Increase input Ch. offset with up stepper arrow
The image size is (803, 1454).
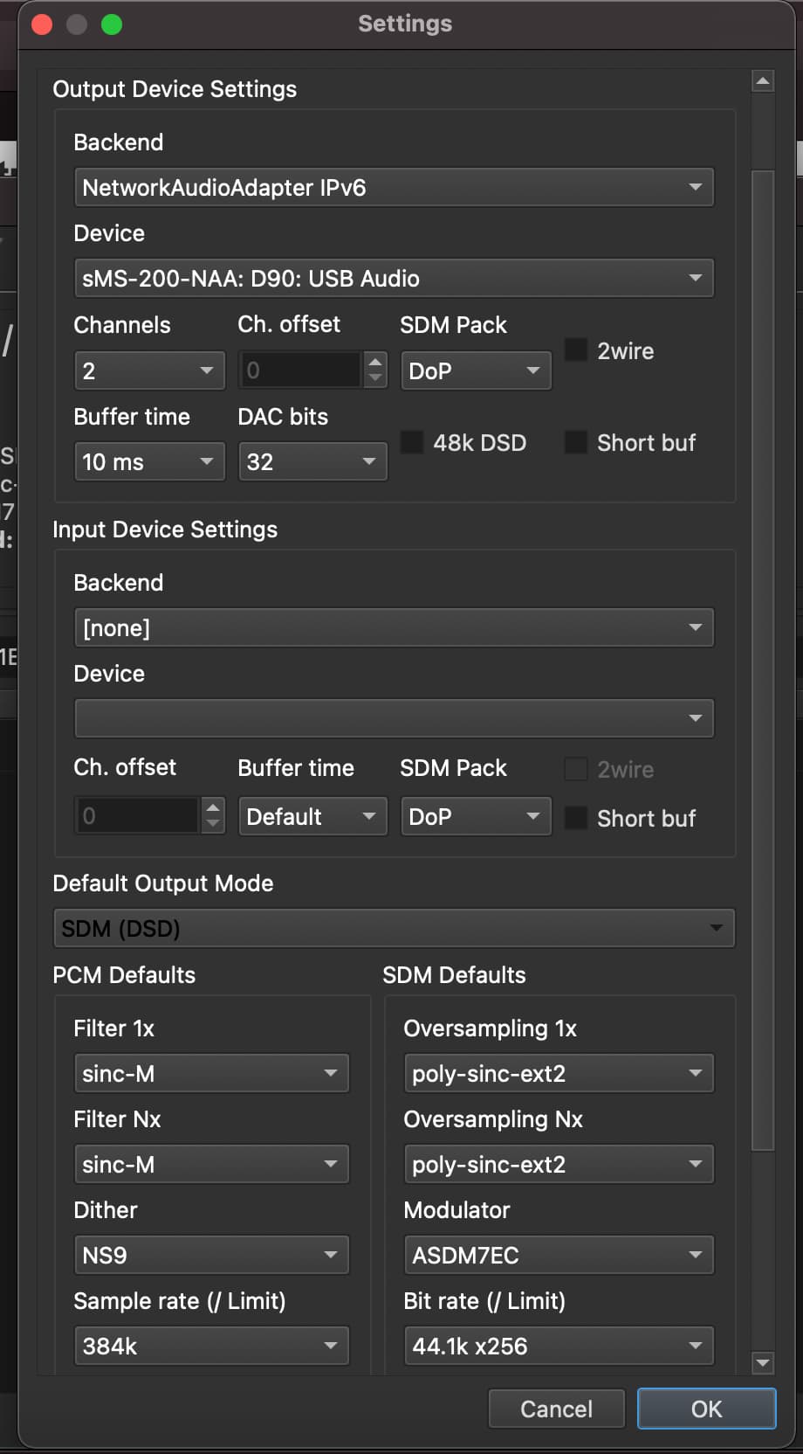[x=213, y=807]
